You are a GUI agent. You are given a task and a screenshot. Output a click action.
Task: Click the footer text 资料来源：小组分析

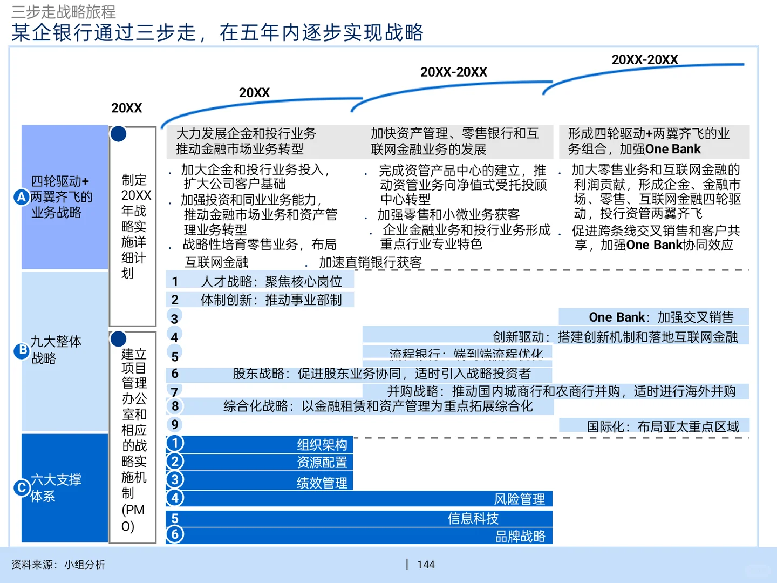(x=58, y=565)
